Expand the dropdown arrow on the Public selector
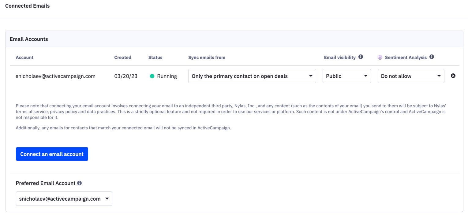The image size is (468, 215). click(366, 76)
